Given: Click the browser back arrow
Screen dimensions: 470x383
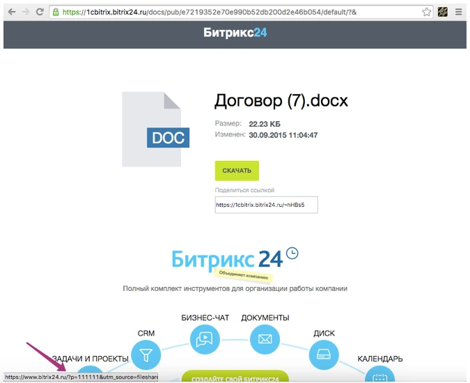Looking at the screenshot, I should (12, 12).
